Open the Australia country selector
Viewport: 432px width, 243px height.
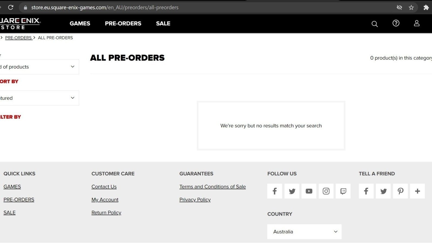pos(304,232)
